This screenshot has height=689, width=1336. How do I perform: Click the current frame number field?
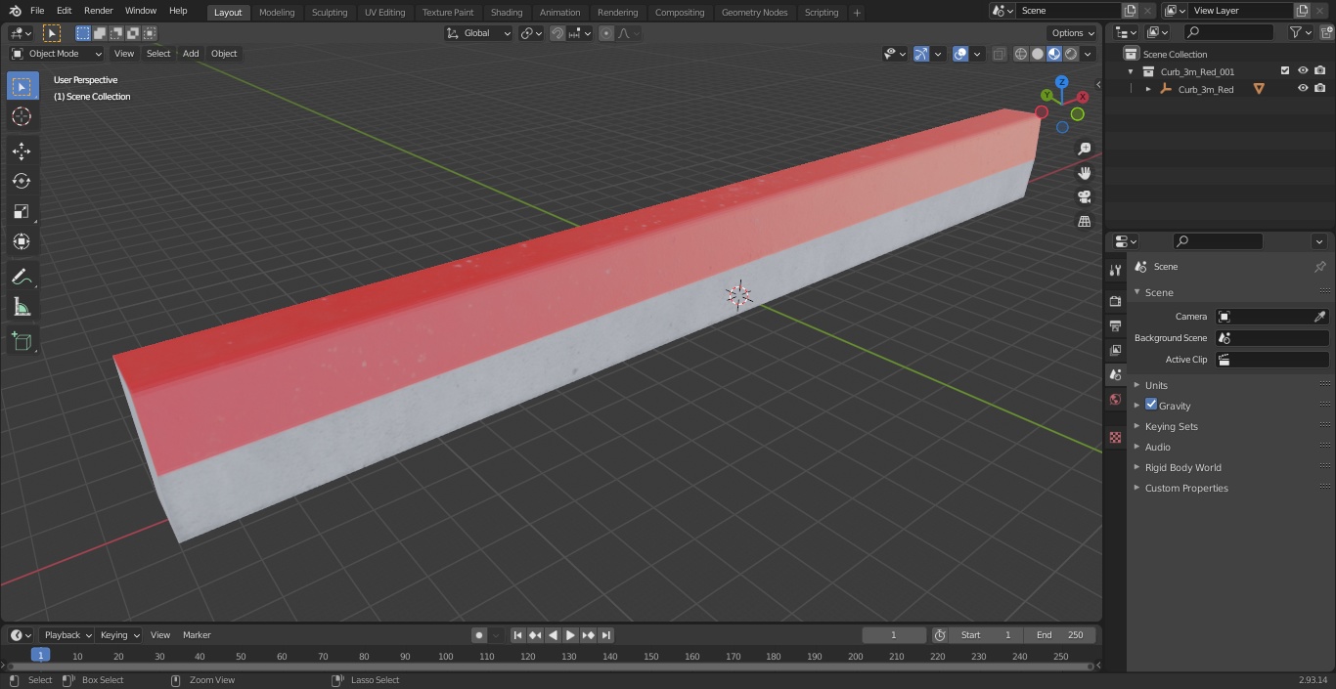pos(894,635)
